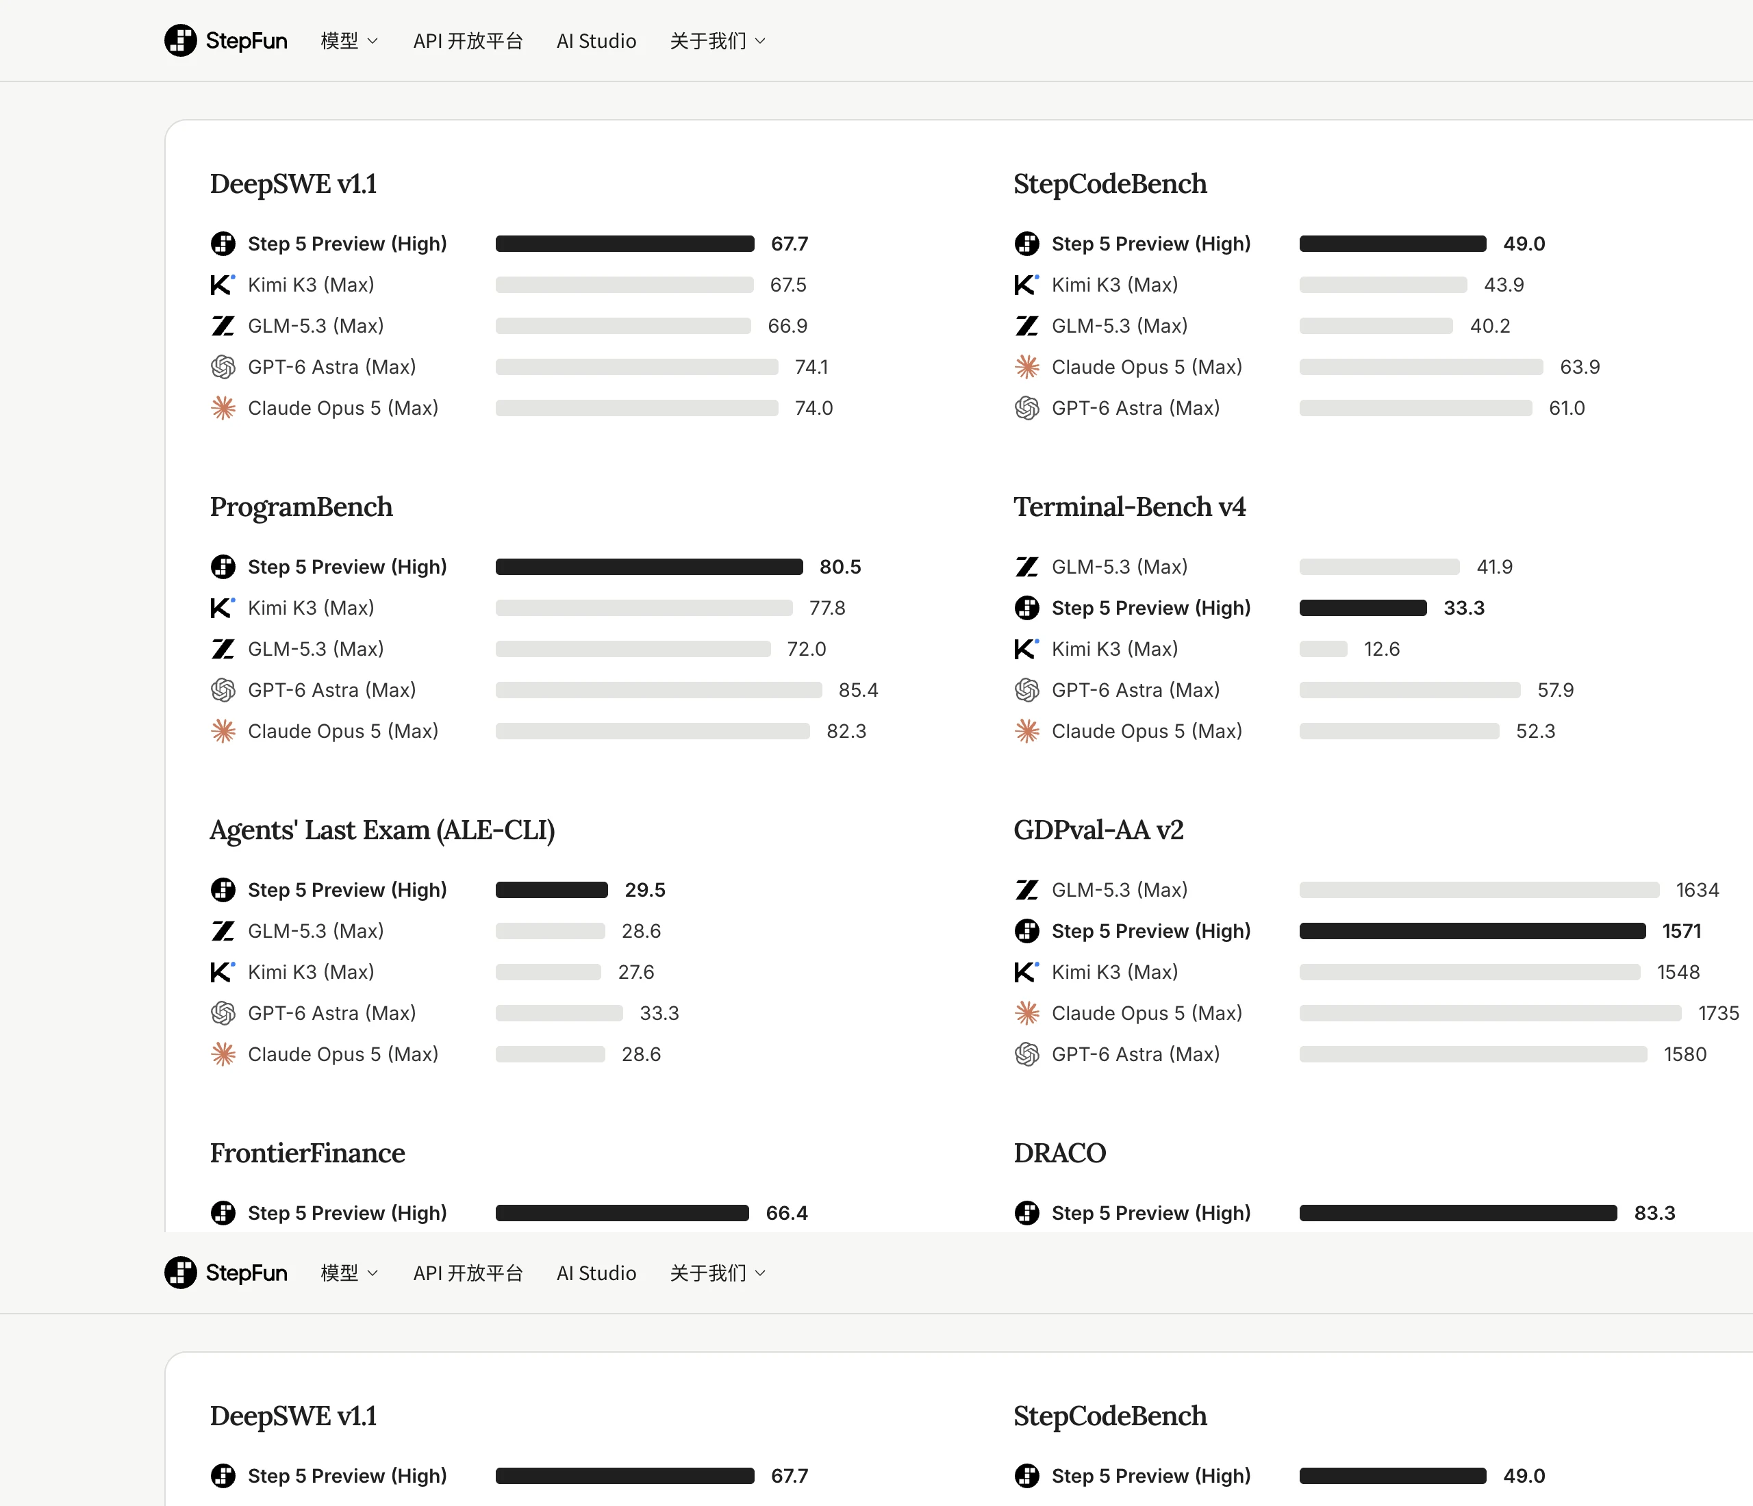Click the score value 74.1

(x=811, y=367)
